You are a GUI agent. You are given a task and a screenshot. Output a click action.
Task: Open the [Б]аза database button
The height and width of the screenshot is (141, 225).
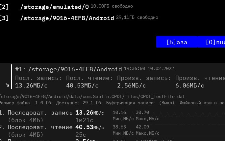[x=177, y=42]
